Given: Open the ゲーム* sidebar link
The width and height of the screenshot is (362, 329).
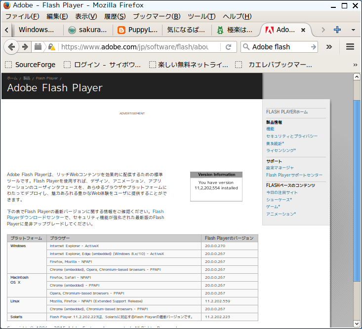Looking at the screenshot, I should [273, 207].
